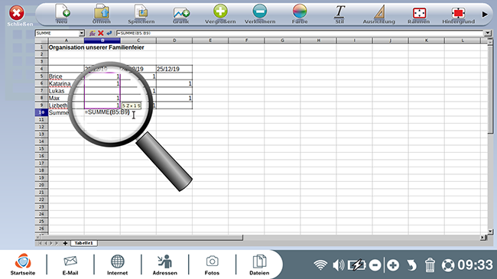Zoom in with Vergrößern
The height and width of the screenshot is (279, 497).
220,14
